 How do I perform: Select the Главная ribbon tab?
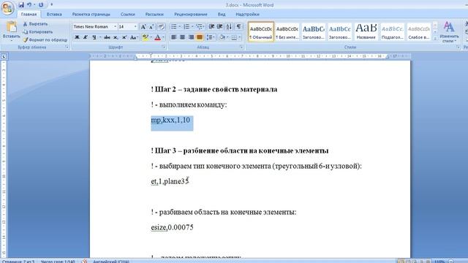tap(29, 14)
